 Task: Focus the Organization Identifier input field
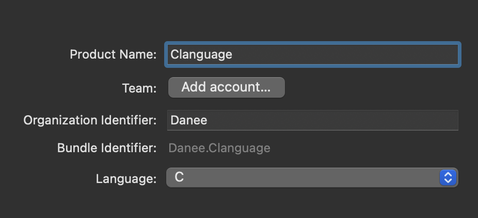312,120
